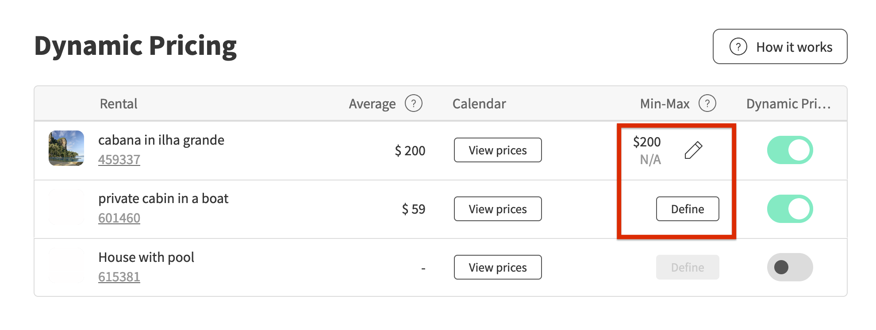View prices for House with pool

point(498,267)
